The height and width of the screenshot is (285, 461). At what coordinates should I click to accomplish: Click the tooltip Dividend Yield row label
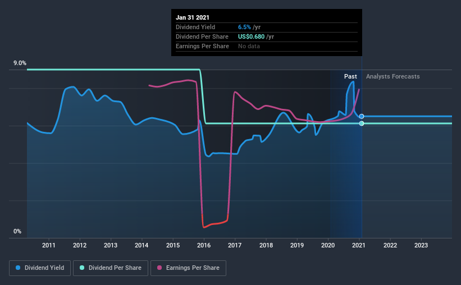coord(195,27)
